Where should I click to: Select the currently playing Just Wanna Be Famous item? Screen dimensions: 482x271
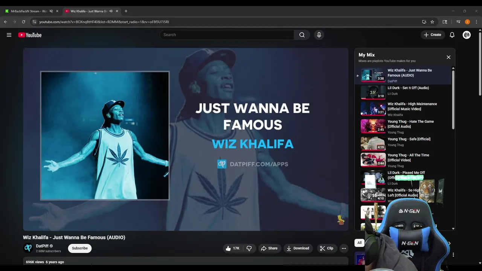click(x=403, y=75)
